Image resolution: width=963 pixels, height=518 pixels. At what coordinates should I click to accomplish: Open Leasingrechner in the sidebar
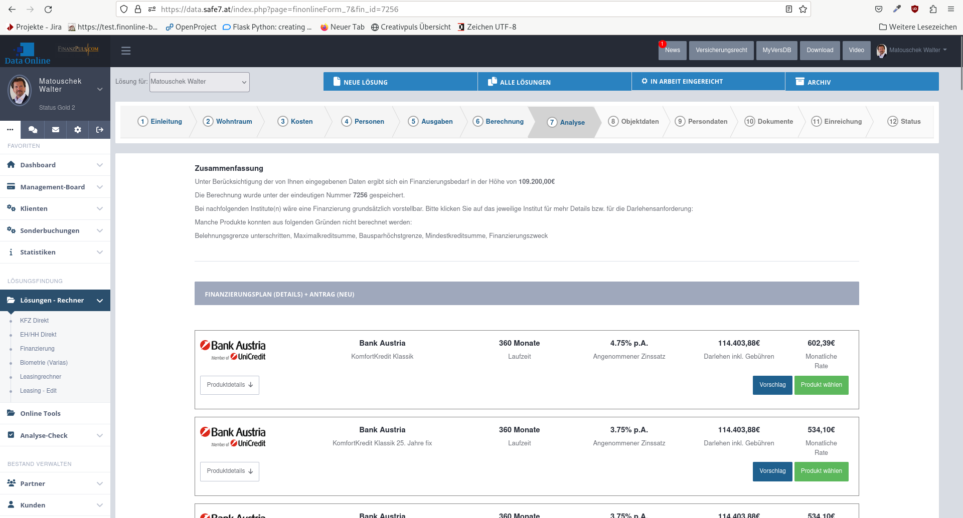pos(41,377)
